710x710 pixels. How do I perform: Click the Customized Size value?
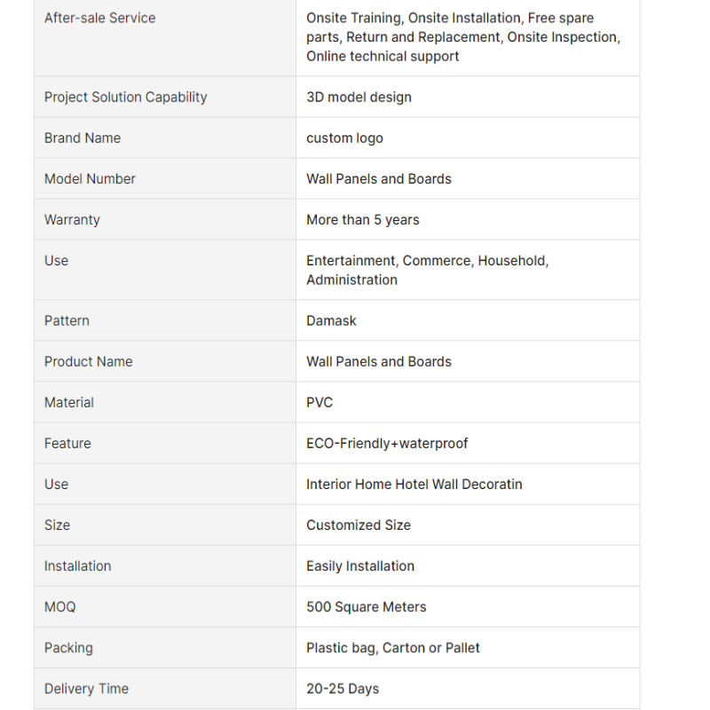click(359, 525)
